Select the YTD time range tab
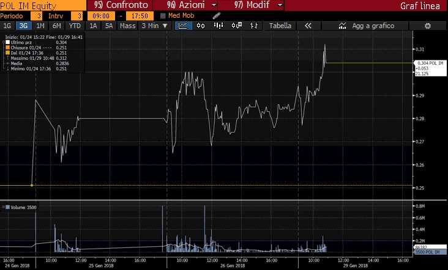This screenshot has height=270, width=448. coord(75,26)
